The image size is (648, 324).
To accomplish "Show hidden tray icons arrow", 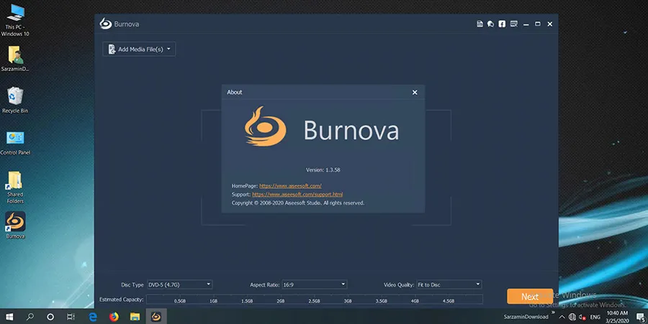I will [x=562, y=317].
